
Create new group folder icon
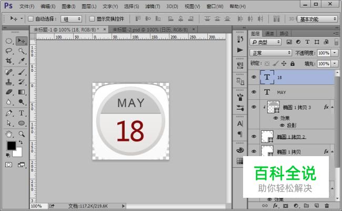pyautogui.click(x=306, y=206)
